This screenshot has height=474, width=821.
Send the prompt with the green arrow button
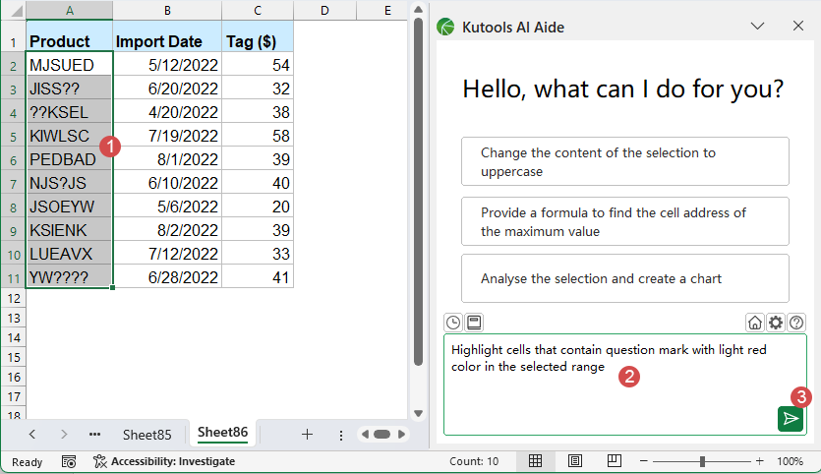[791, 418]
